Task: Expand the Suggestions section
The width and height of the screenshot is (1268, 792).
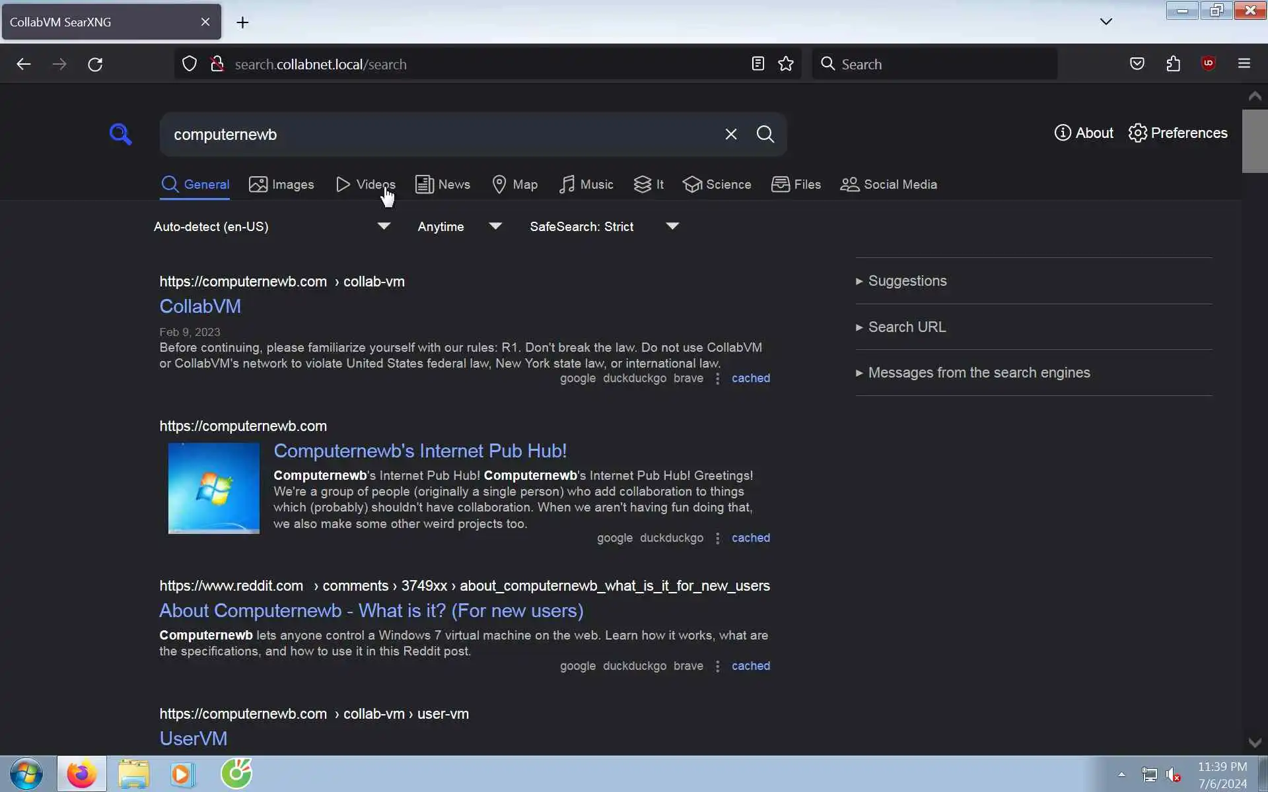Action: click(x=907, y=281)
